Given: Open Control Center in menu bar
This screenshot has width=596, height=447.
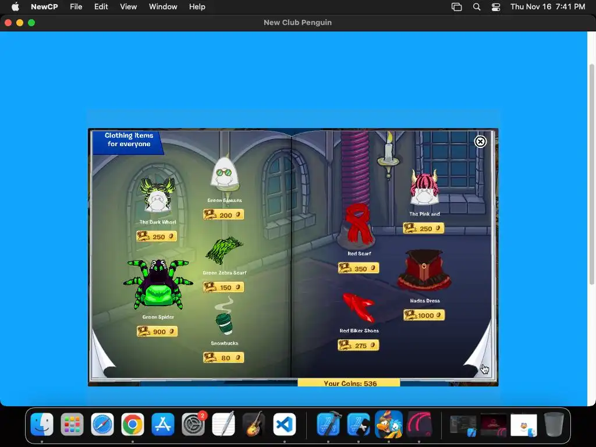Looking at the screenshot, I should tap(496, 7).
